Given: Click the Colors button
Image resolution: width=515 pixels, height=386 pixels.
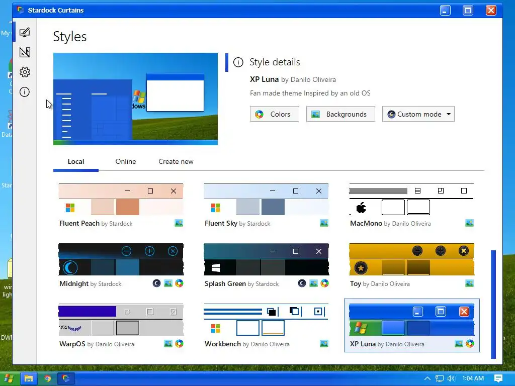Looking at the screenshot, I should (274, 114).
